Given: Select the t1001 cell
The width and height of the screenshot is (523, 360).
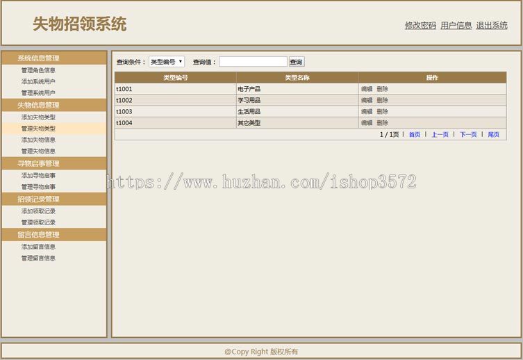Looking at the screenshot, I should pos(176,89).
